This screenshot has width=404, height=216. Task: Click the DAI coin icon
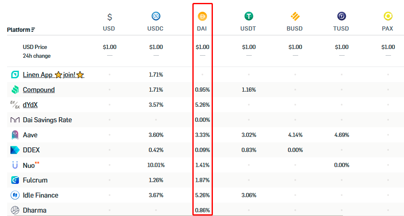(x=202, y=16)
